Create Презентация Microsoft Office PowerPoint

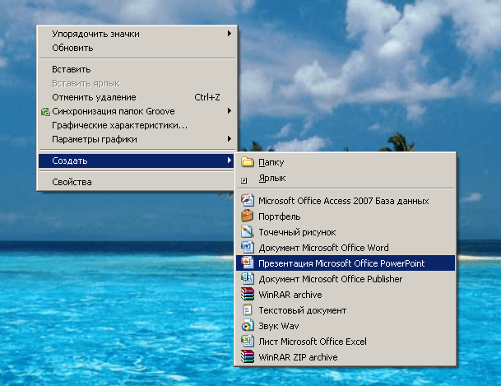[x=346, y=263]
